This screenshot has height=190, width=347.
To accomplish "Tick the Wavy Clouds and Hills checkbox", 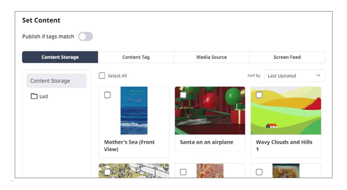I will tap(259, 95).
